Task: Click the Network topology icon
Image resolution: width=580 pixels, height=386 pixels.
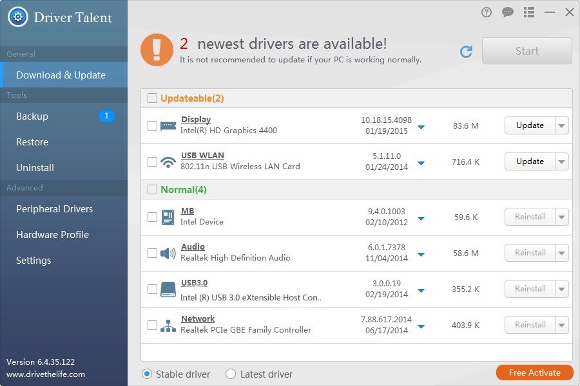Action: point(168,326)
